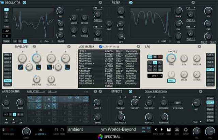The width and height of the screenshot is (218, 140).
Task: Adjust the master VOL knob at bottom
Action: 210,132
